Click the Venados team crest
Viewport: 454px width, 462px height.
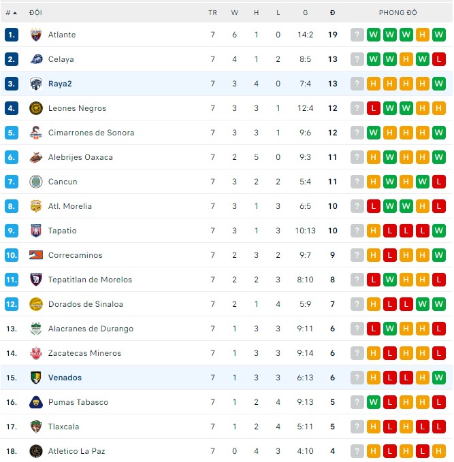tap(36, 378)
